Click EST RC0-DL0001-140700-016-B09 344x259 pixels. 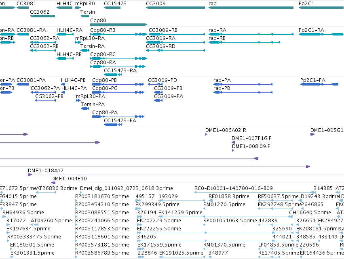[255, 192]
